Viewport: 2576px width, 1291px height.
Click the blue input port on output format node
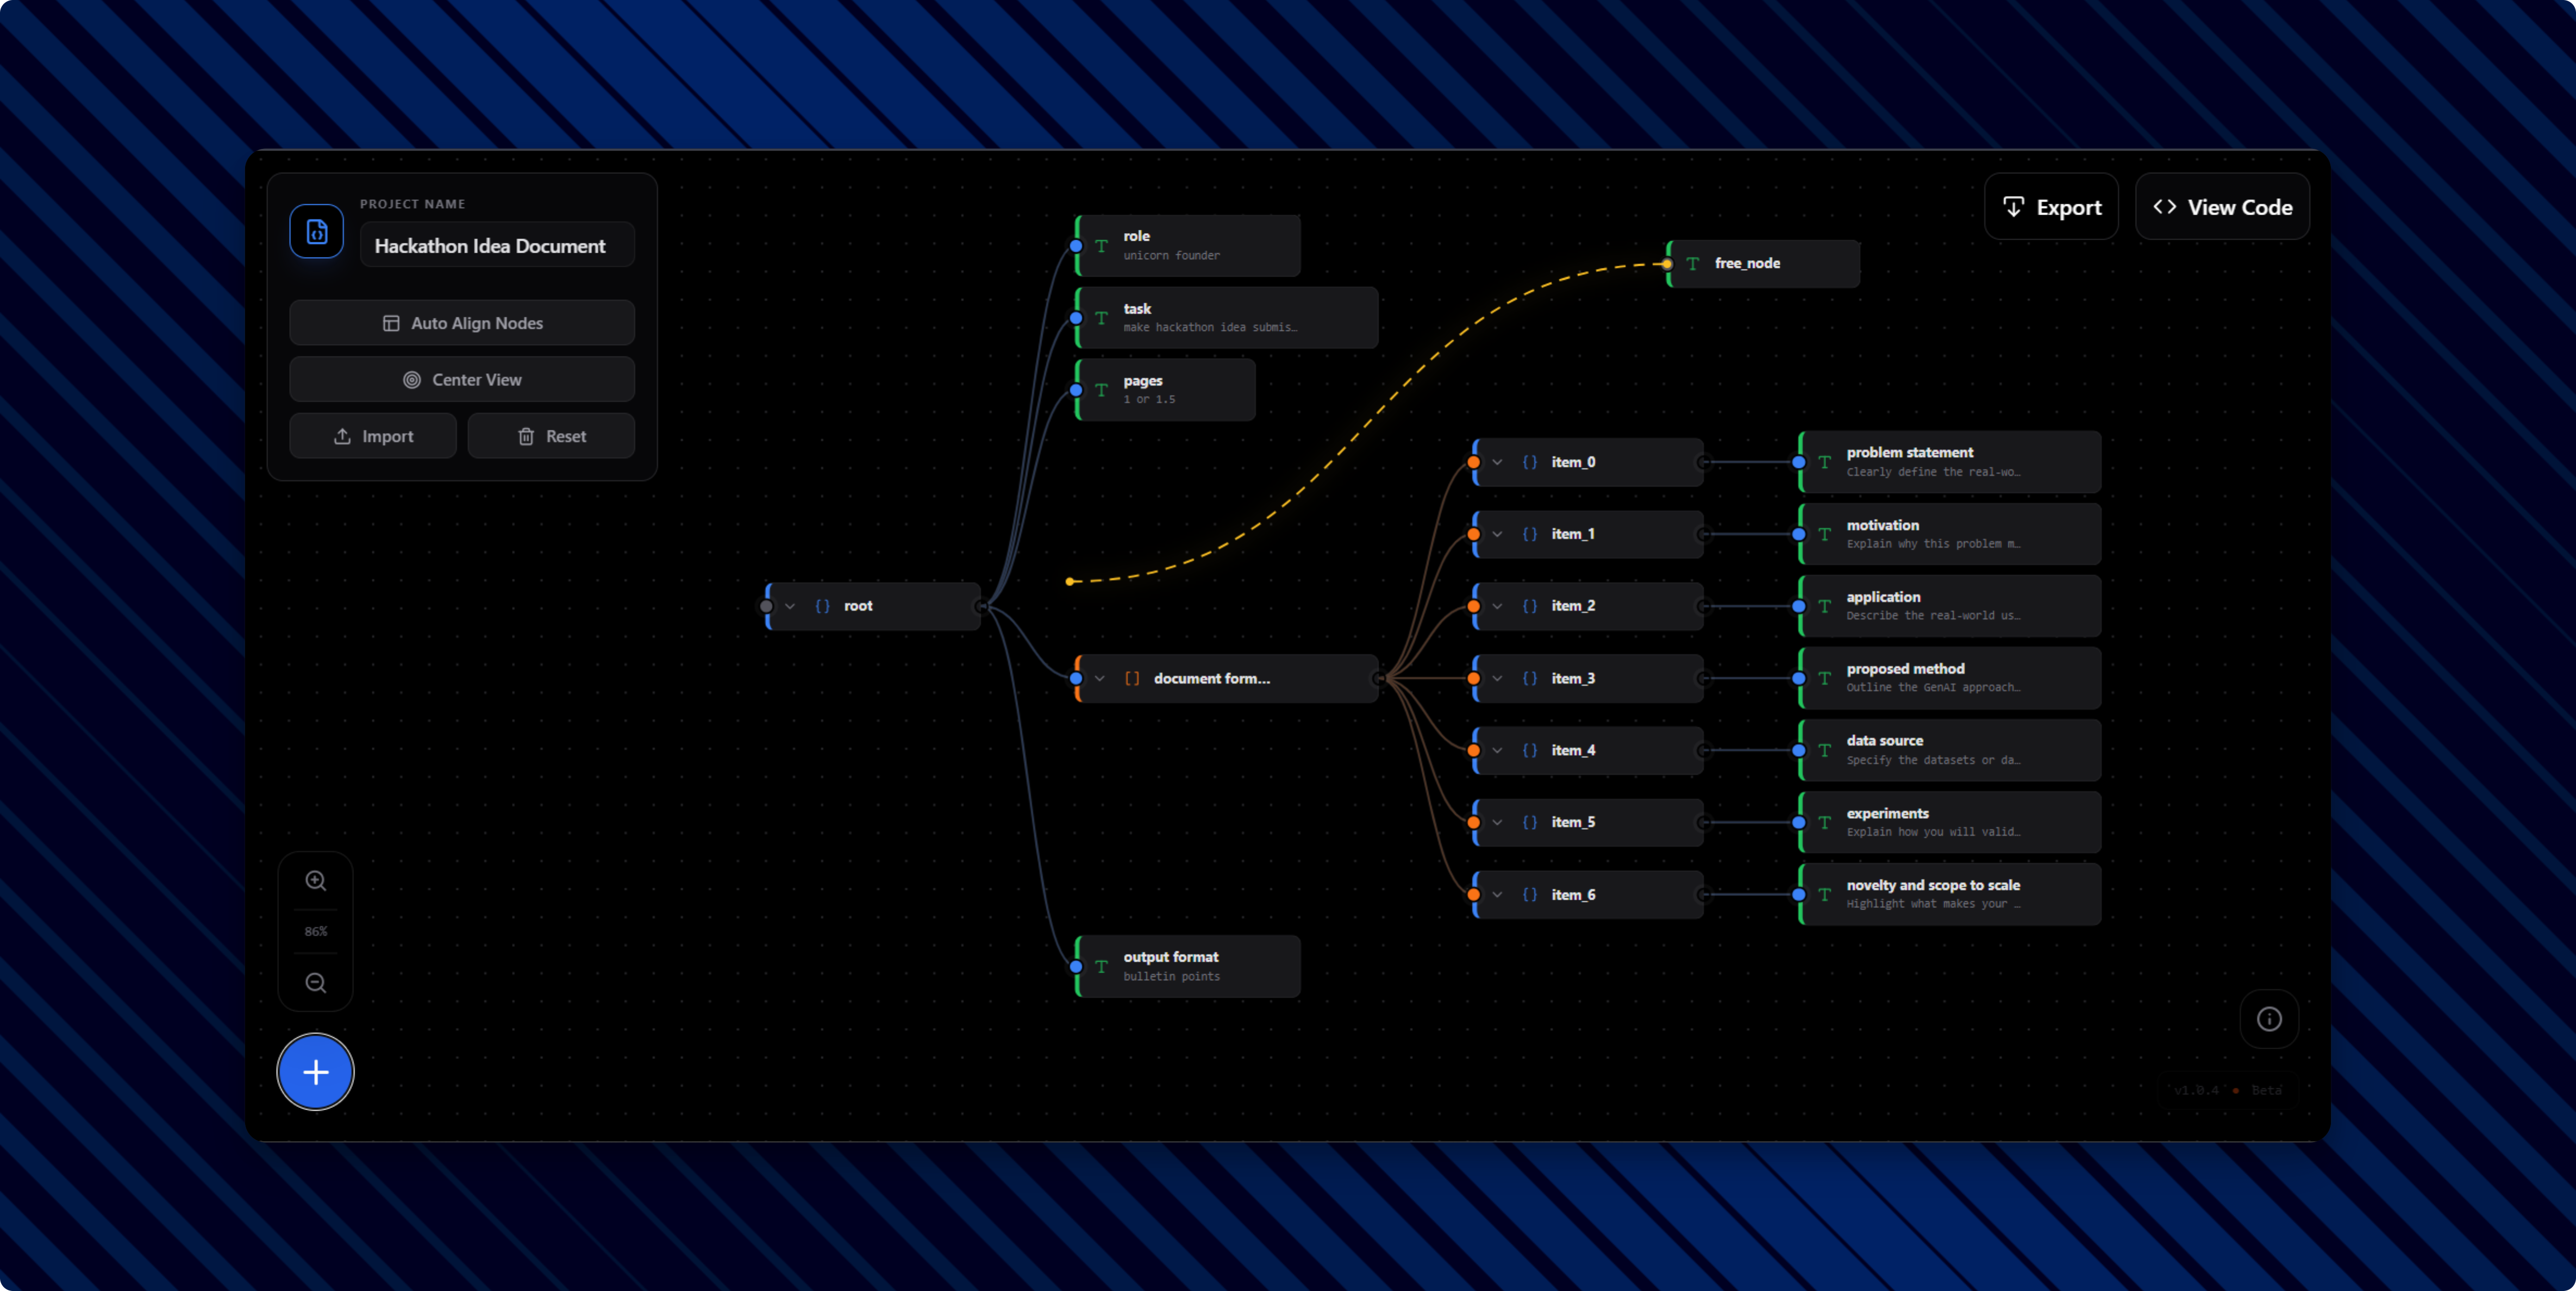coord(1076,966)
